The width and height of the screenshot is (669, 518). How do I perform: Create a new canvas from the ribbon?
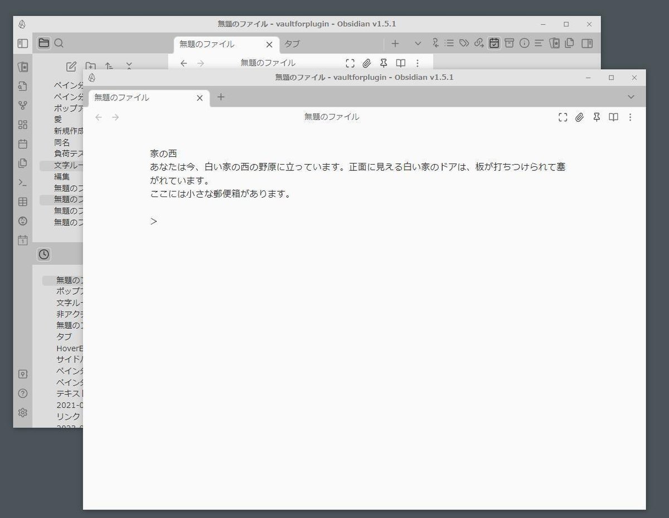[23, 124]
